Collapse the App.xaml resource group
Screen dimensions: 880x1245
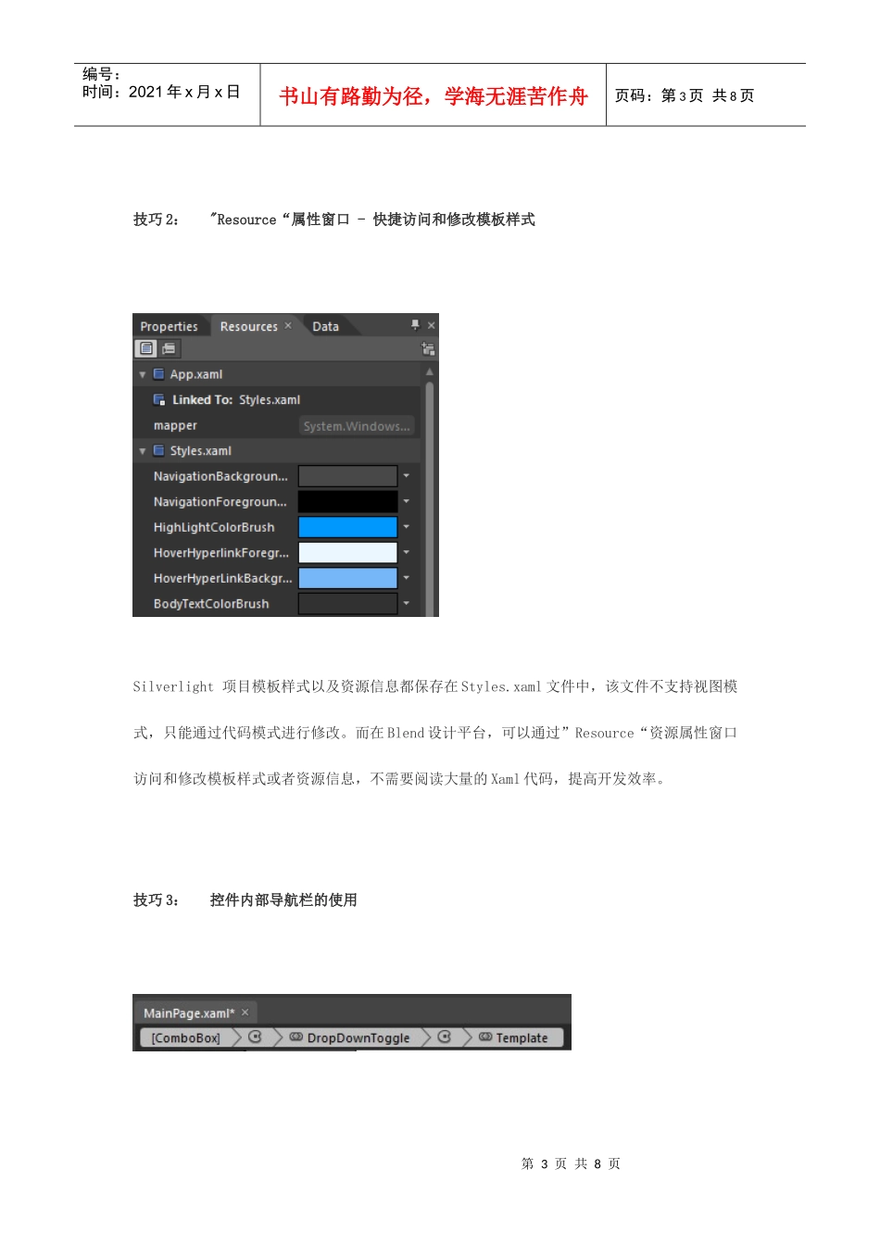[142, 374]
